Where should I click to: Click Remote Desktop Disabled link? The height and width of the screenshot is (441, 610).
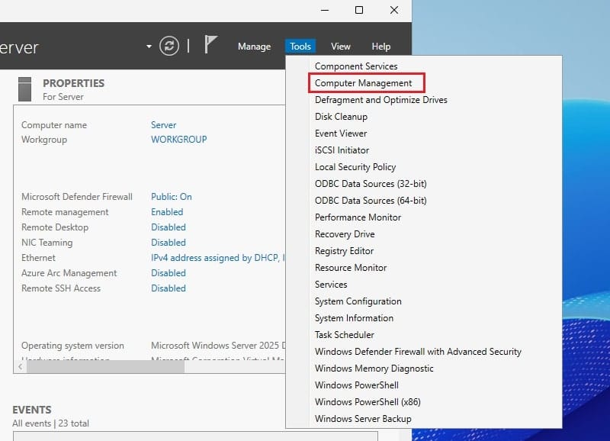[x=168, y=227]
